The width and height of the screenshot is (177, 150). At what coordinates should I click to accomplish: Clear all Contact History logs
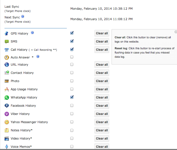point(102,73)
